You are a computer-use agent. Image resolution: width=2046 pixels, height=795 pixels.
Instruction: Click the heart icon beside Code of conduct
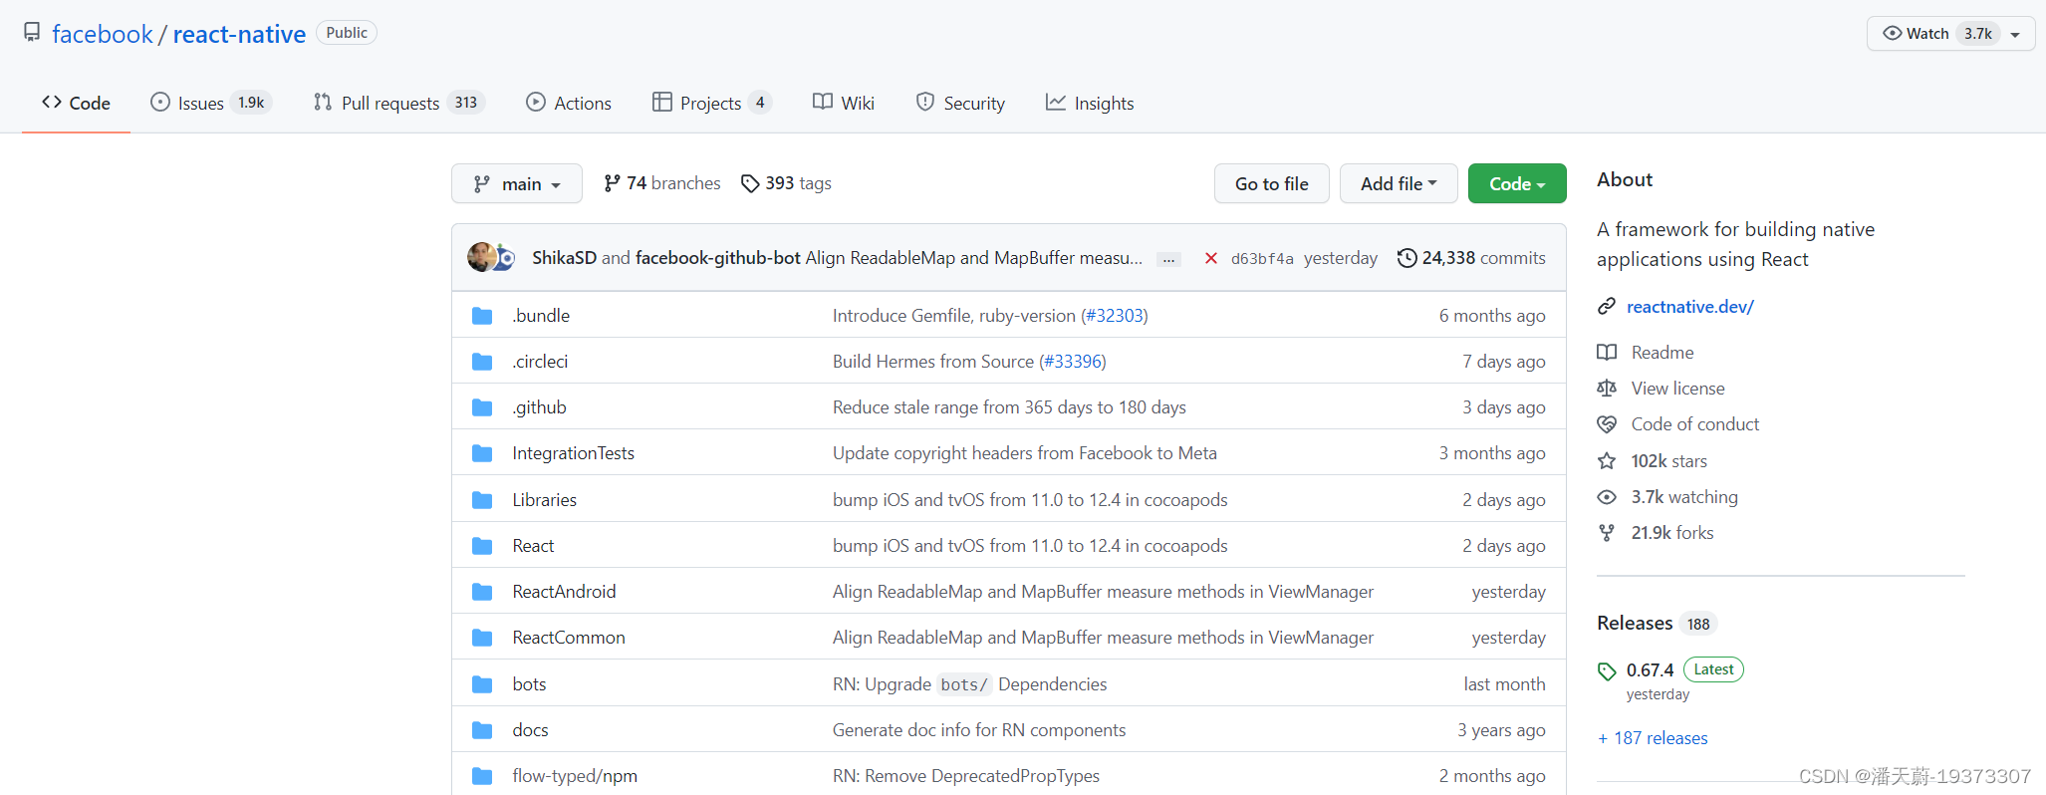click(1607, 424)
